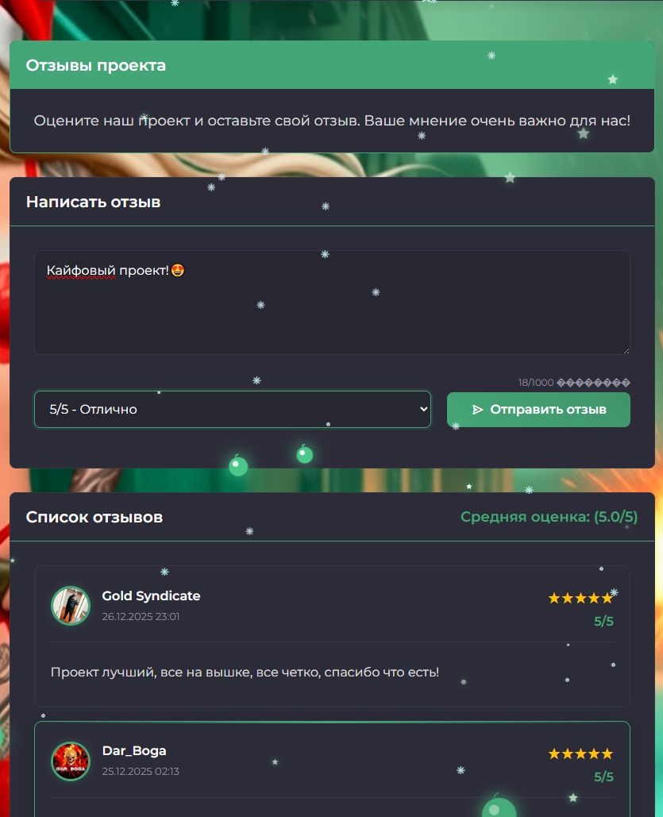Click the Средняя оценка (5.0/5) label
The width and height of the screenshot is (663, 817).
(x=549, y=517)
